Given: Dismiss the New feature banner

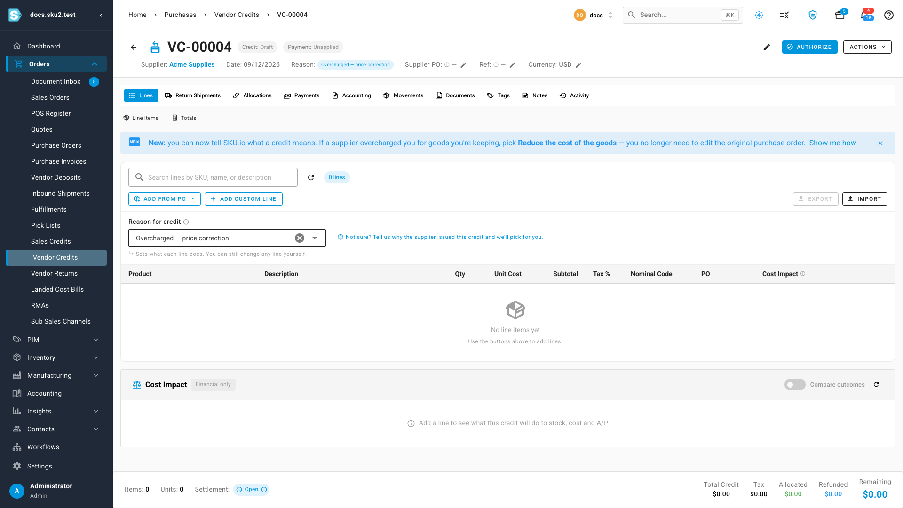Looking at the screenshot, I should (880, 143).
